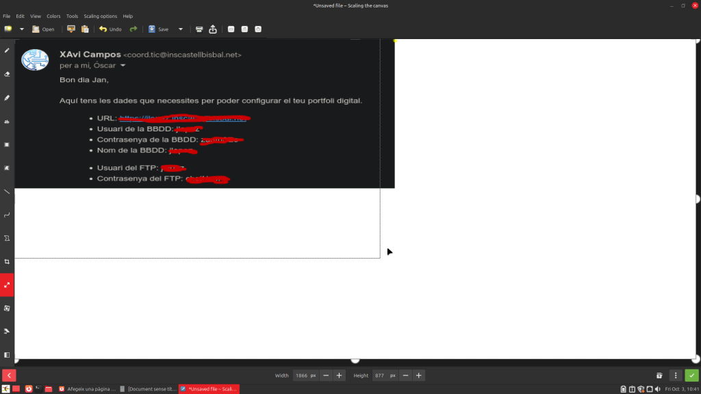Pick the Curve tool
Screen dimensions: 701x394
tap(7, 215)
